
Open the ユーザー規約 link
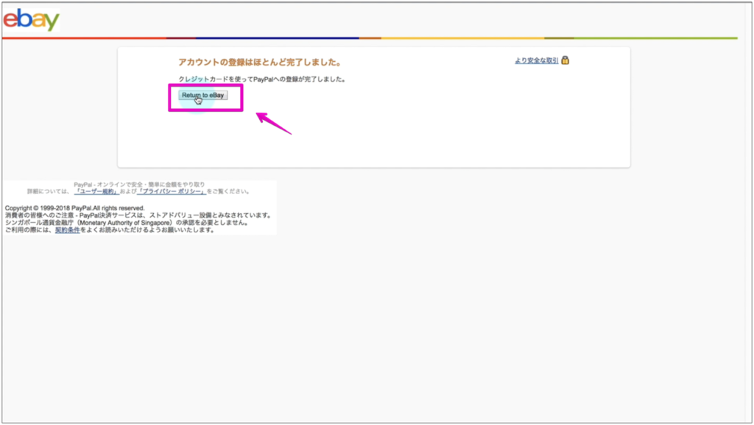pyautogui.click(x=96, y=191)
